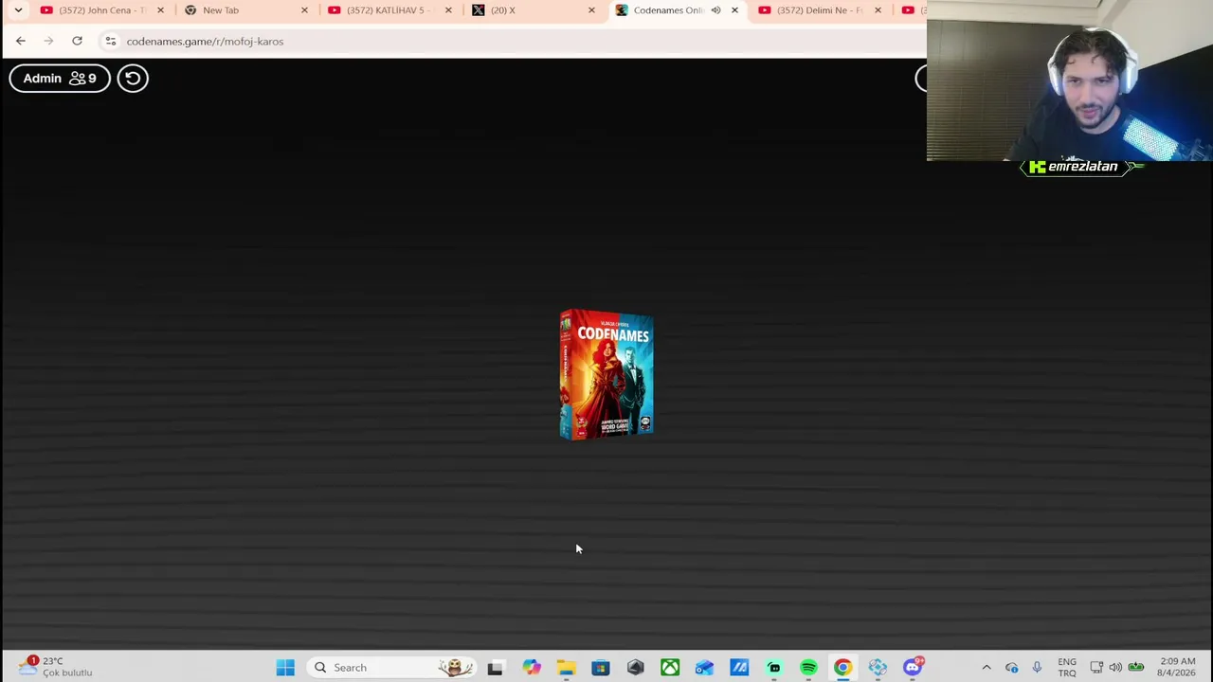Open the blue mail app beside Xbox
Image resolution: width=1213 pixels, height=682 pixels.
tap(704, 668)
